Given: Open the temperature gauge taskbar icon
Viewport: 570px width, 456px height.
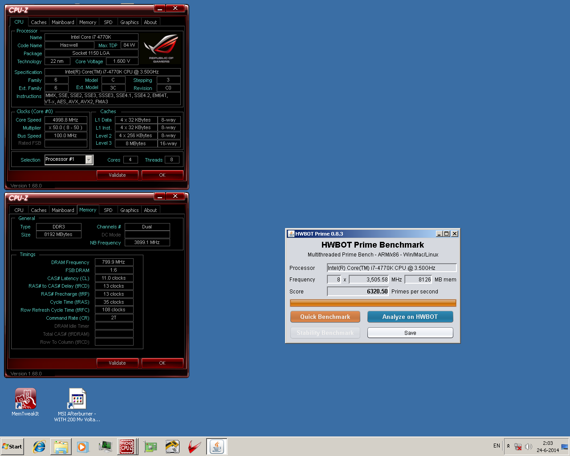Looking at the screenshot, I should [172, 447].
